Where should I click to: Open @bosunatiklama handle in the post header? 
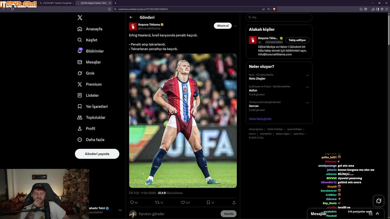tap(149, 29)
